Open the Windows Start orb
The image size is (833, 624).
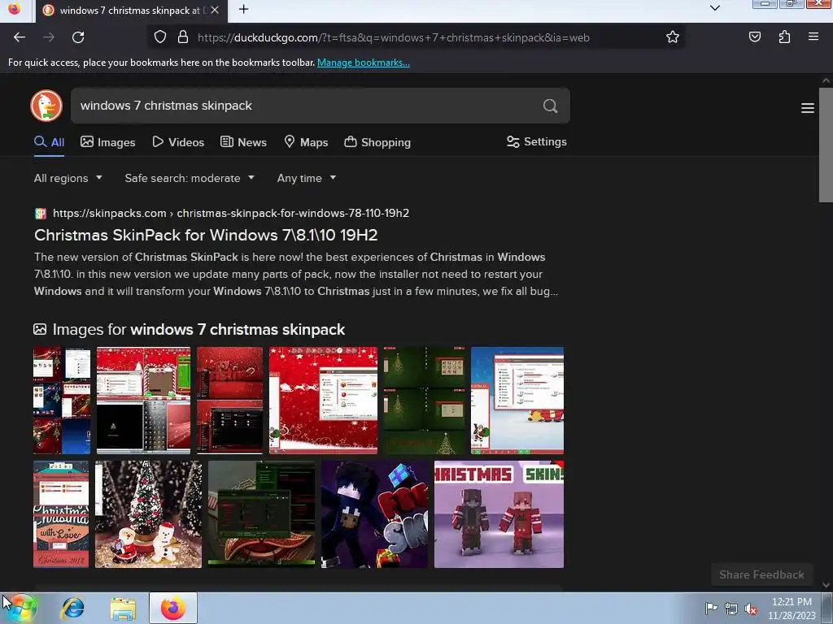20,608
